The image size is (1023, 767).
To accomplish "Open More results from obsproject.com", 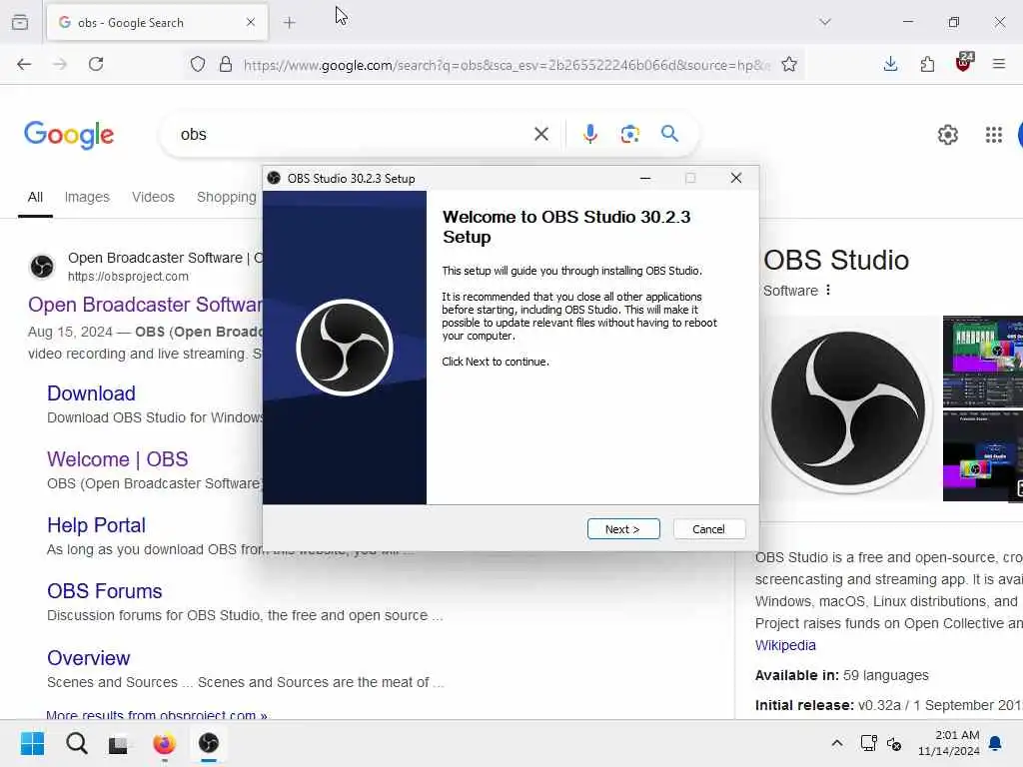I will coord(157,715).
